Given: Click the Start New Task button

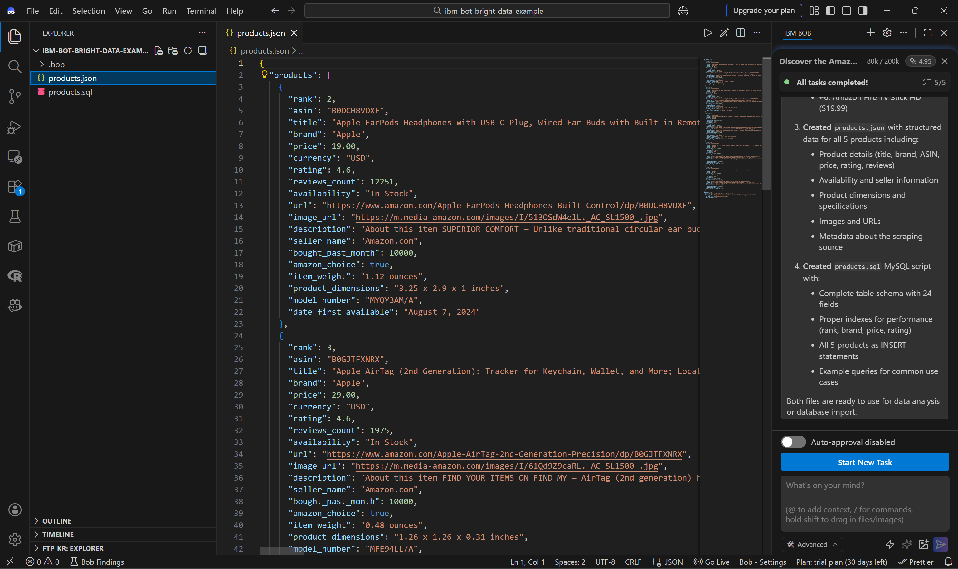Looking at the screenshot, I should [x=864, y=462].
